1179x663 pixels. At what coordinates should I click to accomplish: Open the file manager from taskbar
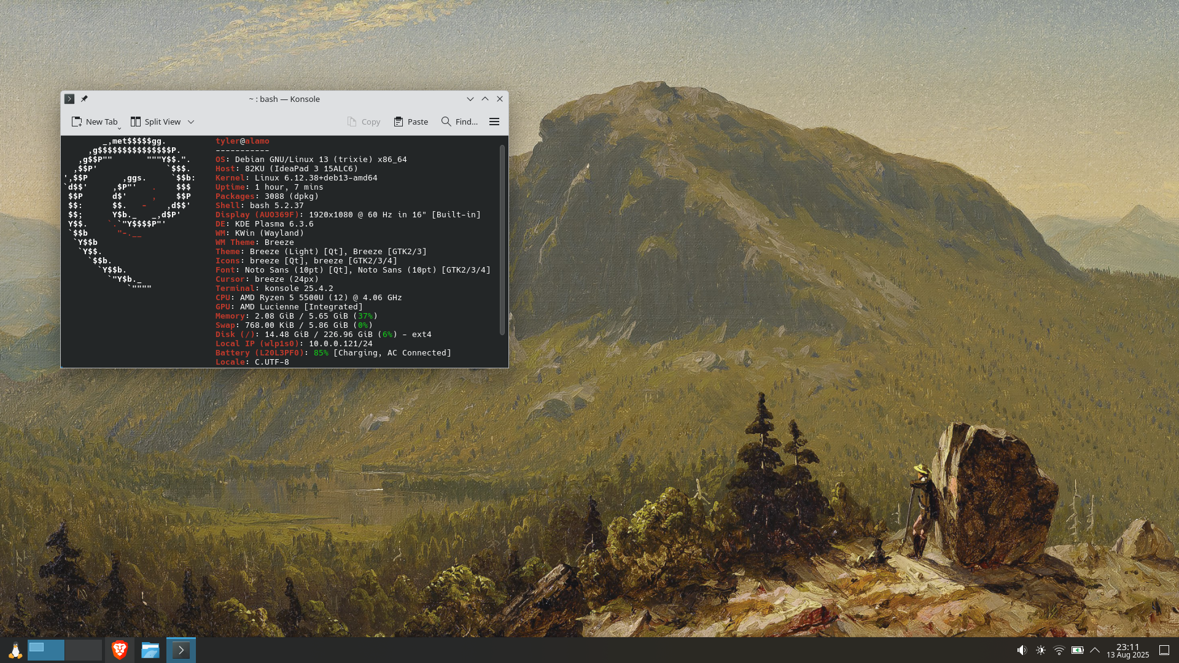pyautogui.click(x=150, y=650)
